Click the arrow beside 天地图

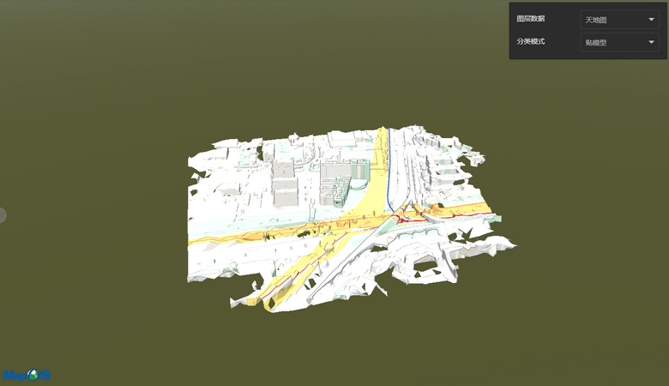pyautogui.click(x=651, y=20)
